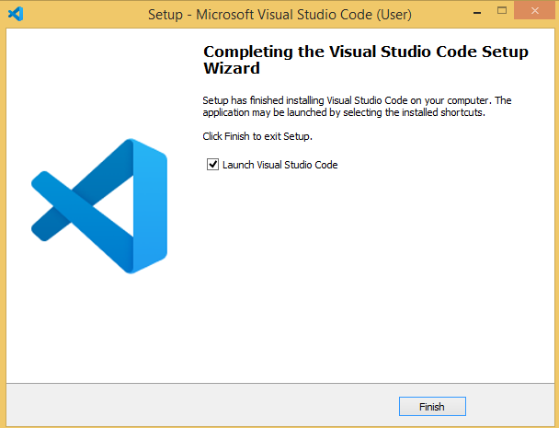This screenshot has width=559, height=428.
Task: Click the "Setup - Microsoft Visual Studio Code (User)" title
Action: tap(279, 15)
